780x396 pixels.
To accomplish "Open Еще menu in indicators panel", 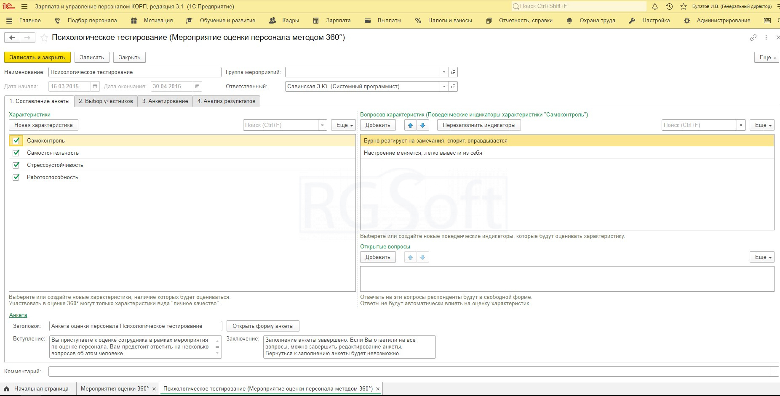I will [x=762, y=125].
